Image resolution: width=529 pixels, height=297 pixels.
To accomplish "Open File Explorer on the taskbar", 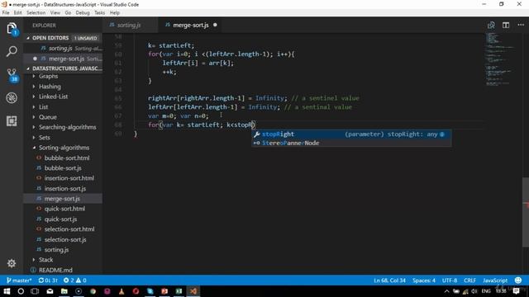I will 64,291.
